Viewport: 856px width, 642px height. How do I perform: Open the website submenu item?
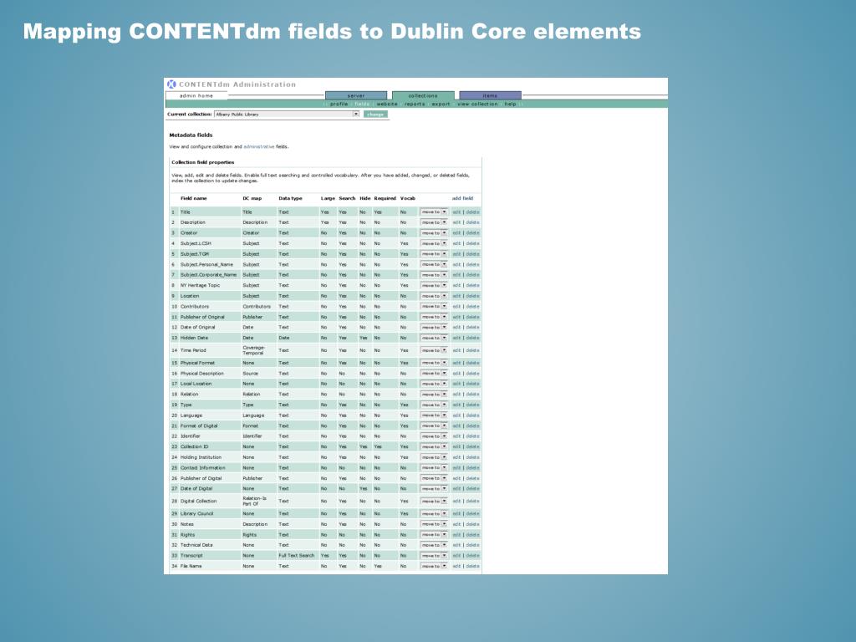click(386, 104)
